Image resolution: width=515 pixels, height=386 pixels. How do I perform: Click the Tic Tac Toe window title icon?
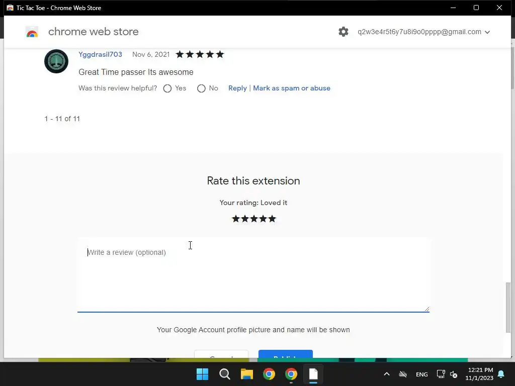(10, 8)
